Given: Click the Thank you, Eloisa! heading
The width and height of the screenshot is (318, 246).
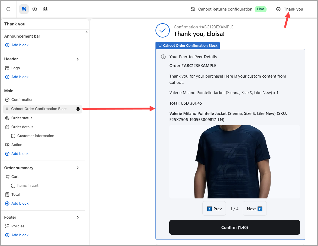Looking at the screenshot, I should coord(199,34).
